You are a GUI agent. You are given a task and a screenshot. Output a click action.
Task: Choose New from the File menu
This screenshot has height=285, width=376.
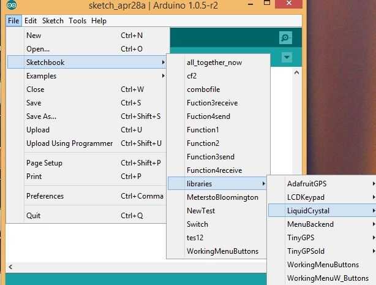coord(87,36)
